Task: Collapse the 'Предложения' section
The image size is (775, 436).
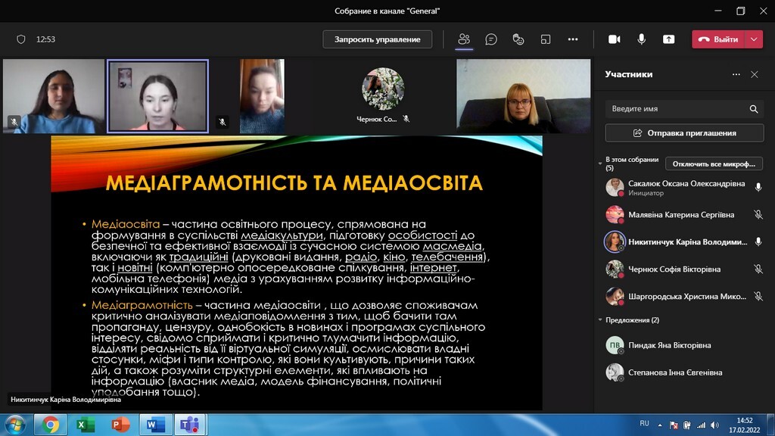Action: [x=599, y=320]
